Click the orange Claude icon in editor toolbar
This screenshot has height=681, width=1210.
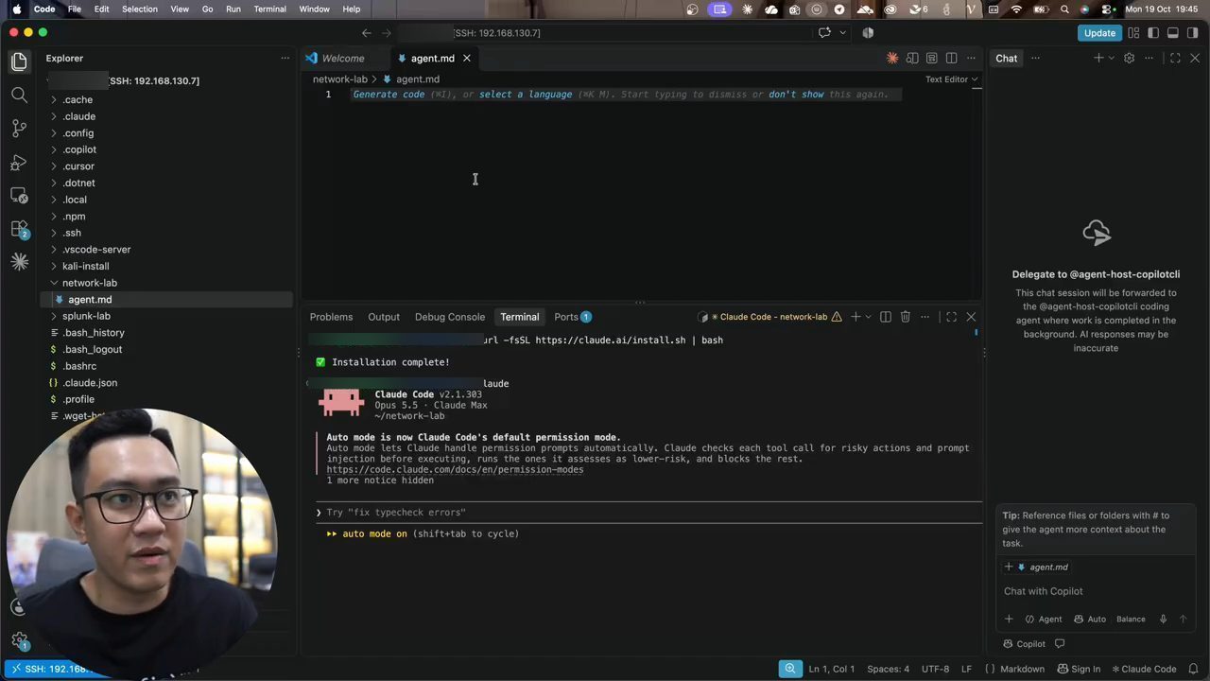(892, 59)
